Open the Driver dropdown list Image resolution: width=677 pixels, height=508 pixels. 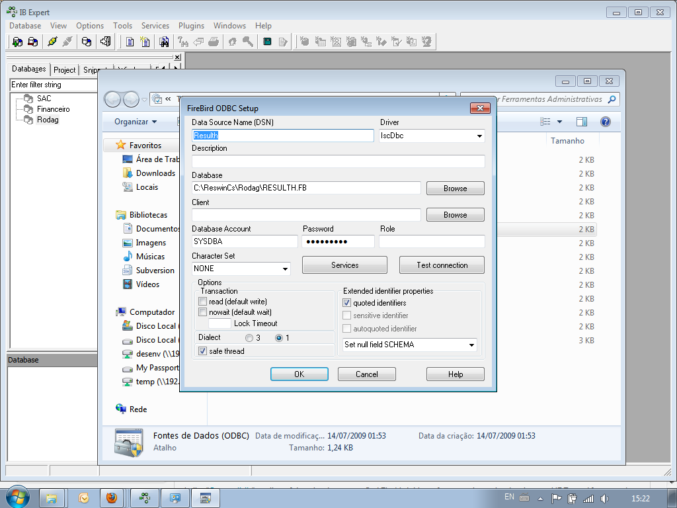pyautogui.click(x=479, y=136)
